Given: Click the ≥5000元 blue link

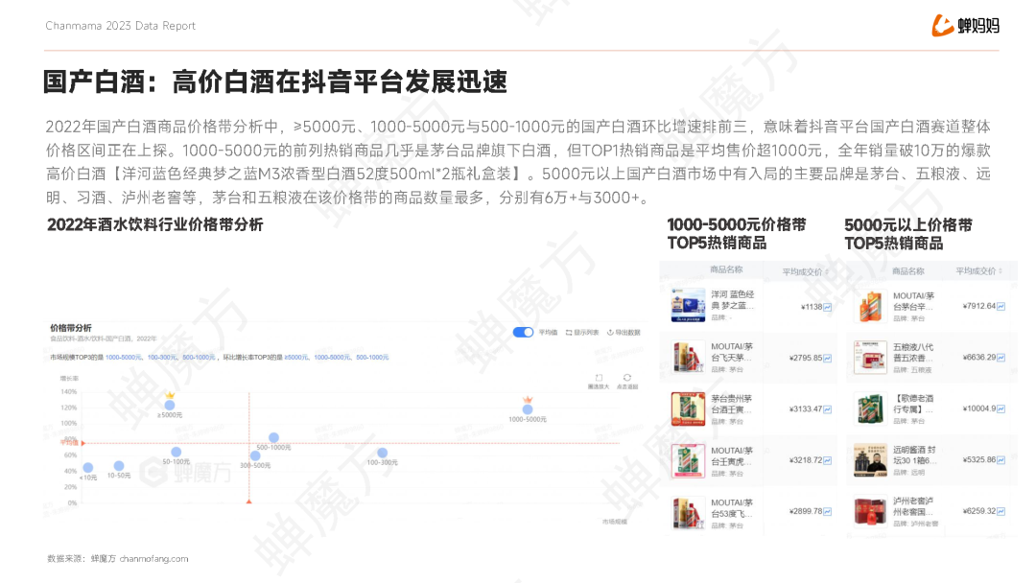Looking at the screenshot, I should pos(296,358).
